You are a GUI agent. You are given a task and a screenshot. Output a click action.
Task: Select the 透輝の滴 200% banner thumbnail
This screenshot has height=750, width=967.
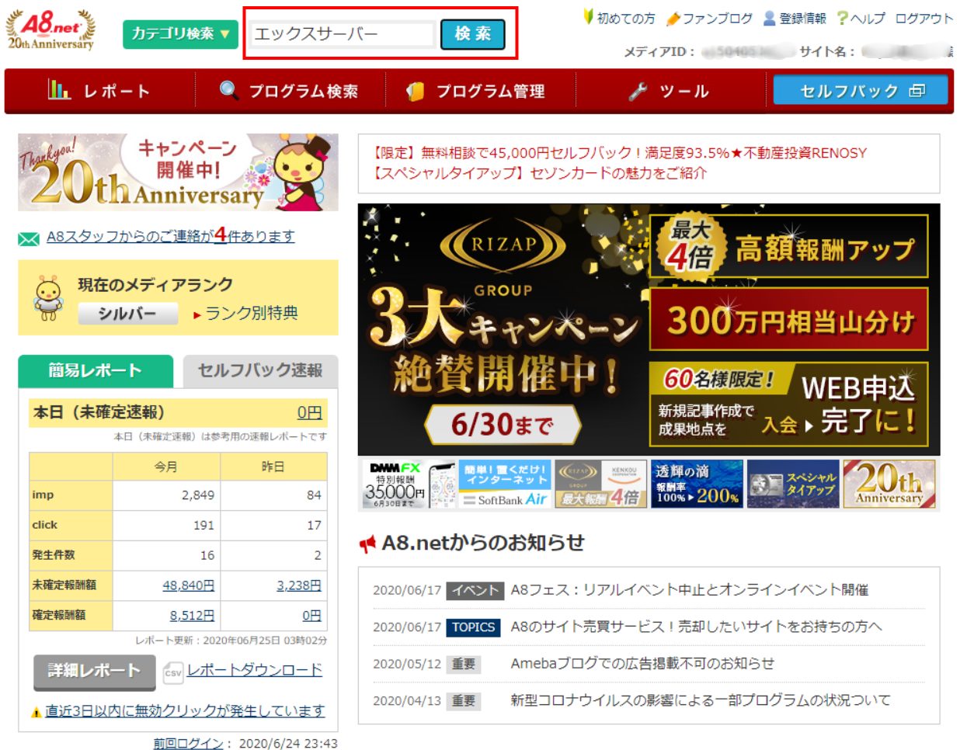click(697, 484)
